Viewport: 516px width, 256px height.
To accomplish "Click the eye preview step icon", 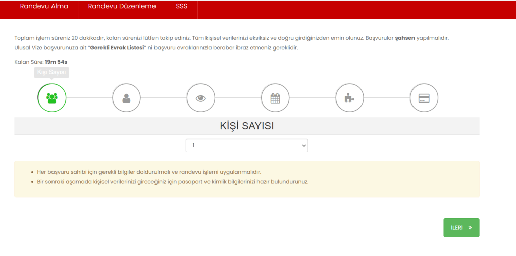I will click(201, 98).
